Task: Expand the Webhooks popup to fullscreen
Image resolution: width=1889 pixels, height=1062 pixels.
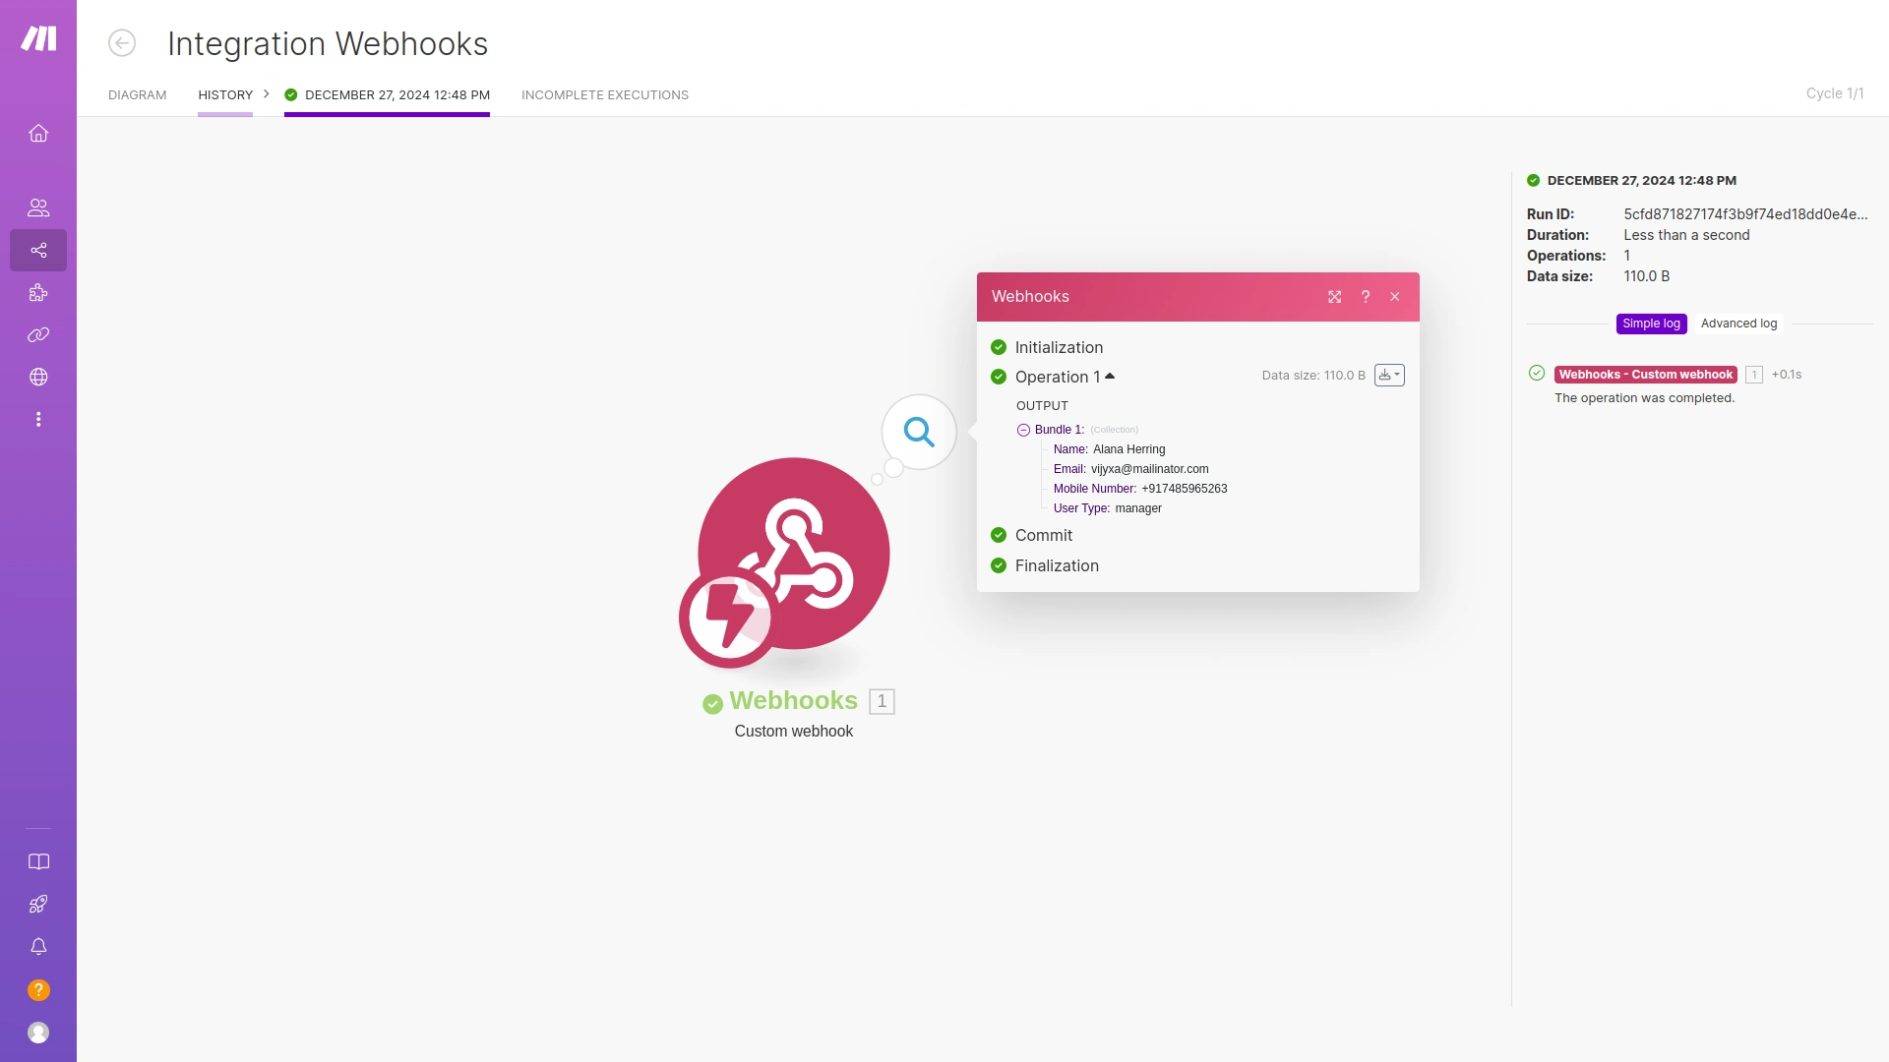Action: 1334,296
